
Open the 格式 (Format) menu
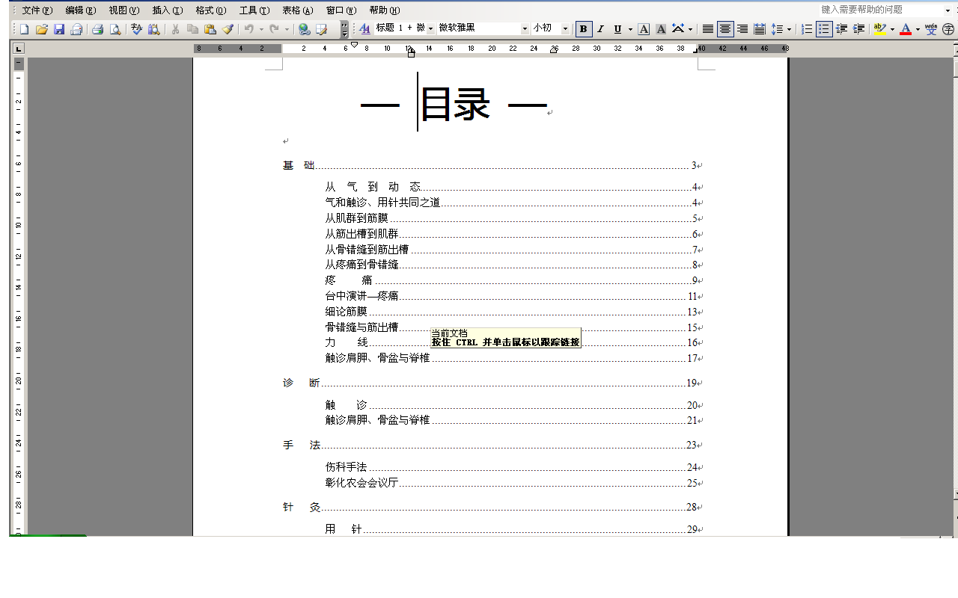pos(211,10)
